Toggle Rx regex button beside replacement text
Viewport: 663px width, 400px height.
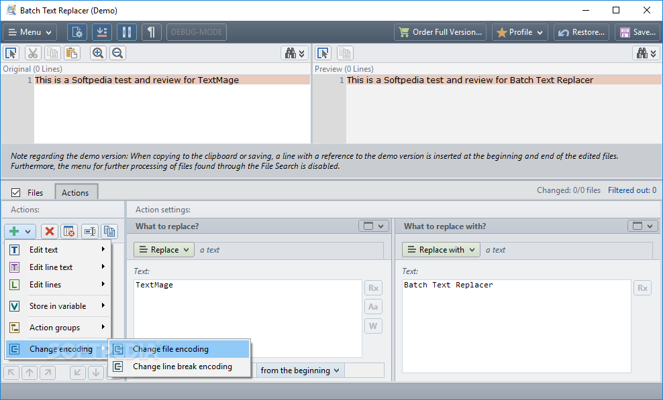point(642,288)
